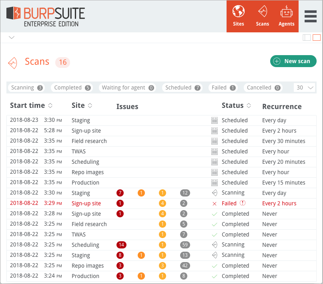Click the Scans count badge 16
This screenshot has height=284, width=323.
point(62,62)
